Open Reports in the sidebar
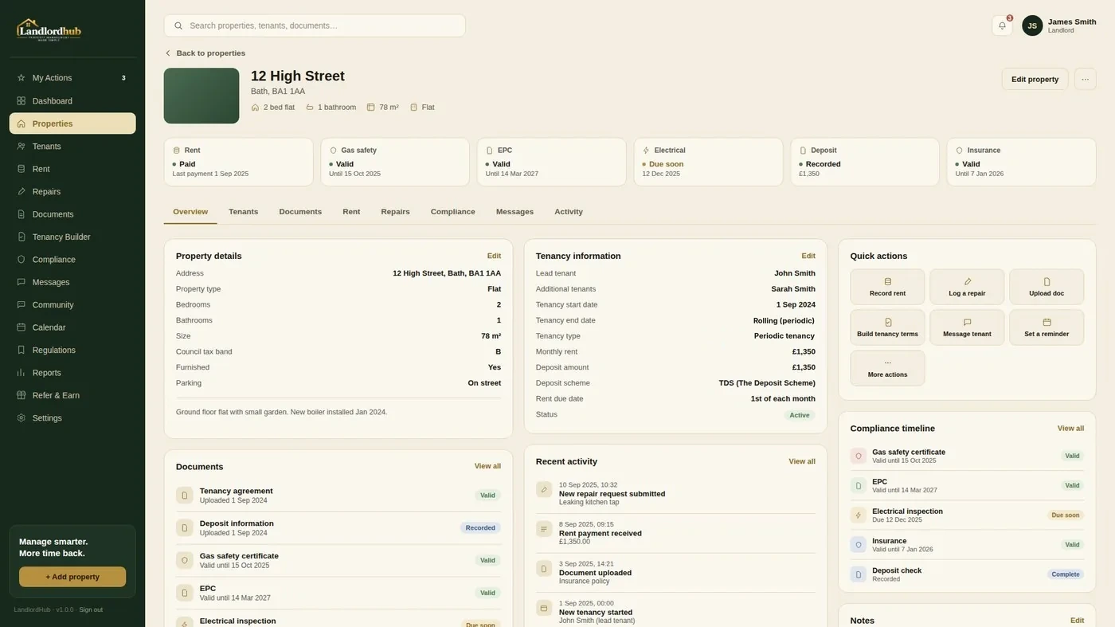 (x=72, y=373)
